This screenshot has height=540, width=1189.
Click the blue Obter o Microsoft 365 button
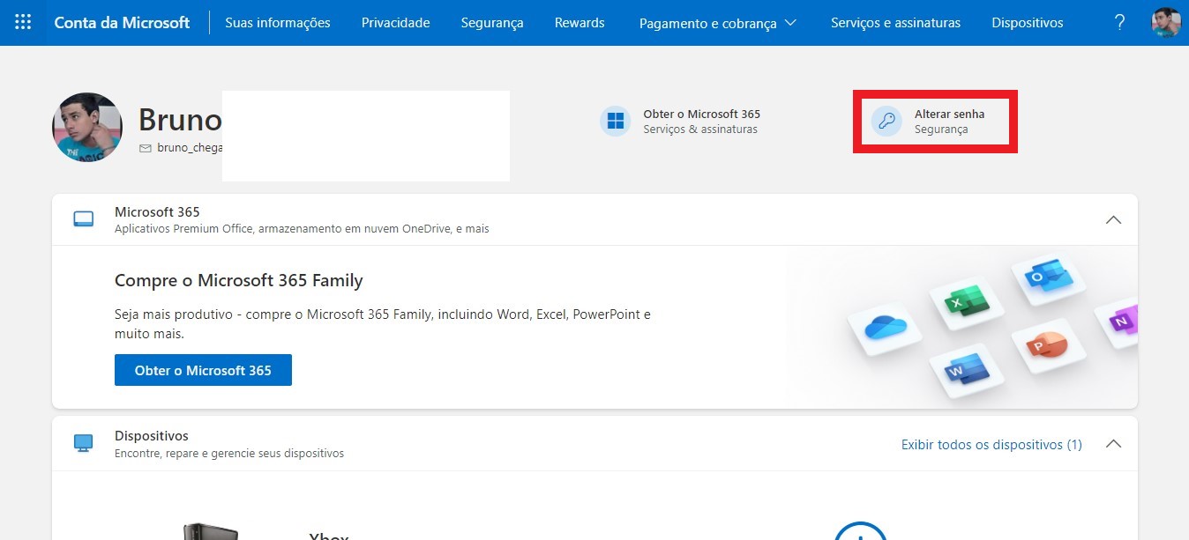pyautogui.click(x=203, y=370)
